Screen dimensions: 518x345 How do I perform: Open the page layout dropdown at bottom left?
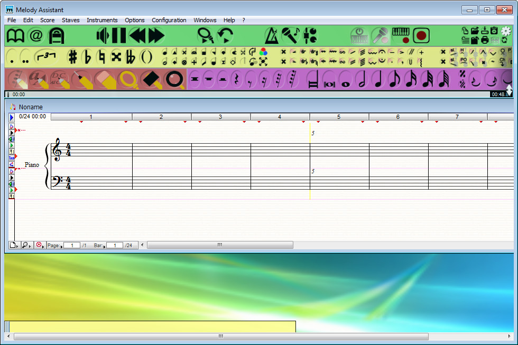[14, 245]
